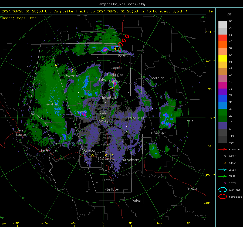Screen dimensions: 243x227
Task: Click the 20 dBZ green color swatch
Action: coord(222,112)
